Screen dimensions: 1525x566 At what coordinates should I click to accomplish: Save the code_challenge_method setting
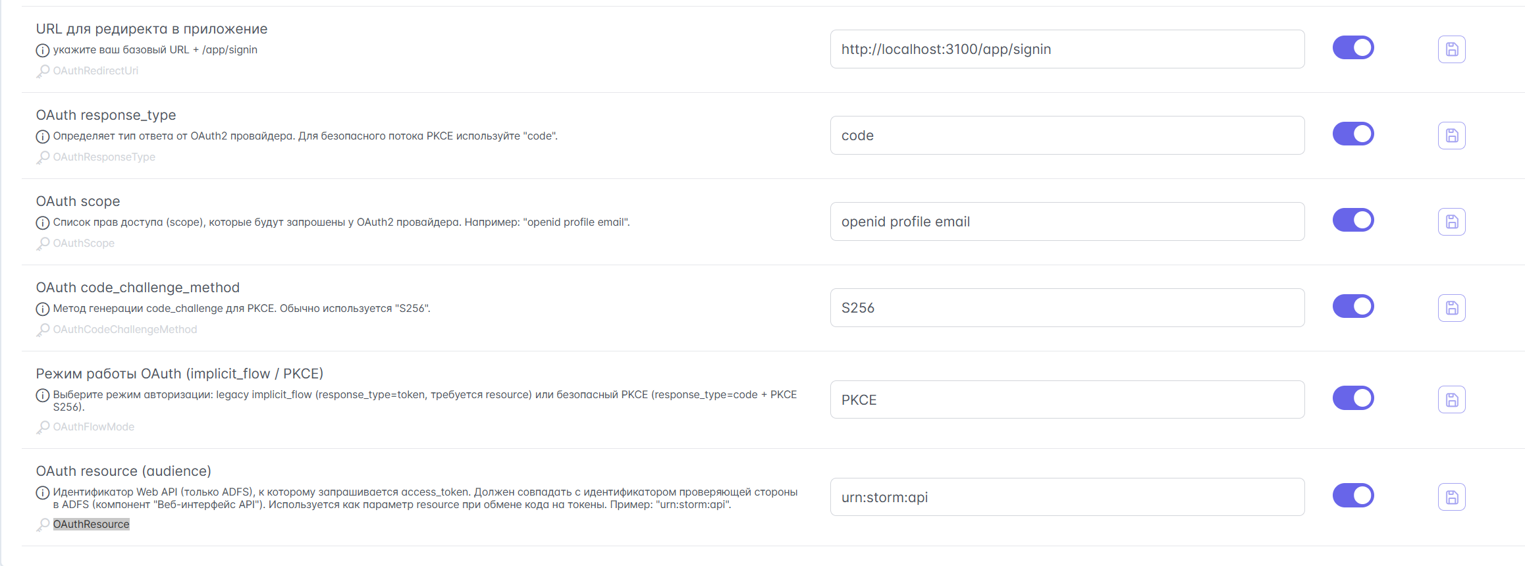(1451, 308)
